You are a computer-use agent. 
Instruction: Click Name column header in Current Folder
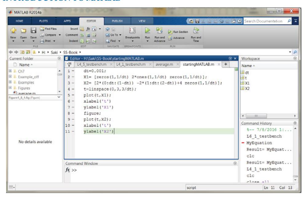point(24,65)
